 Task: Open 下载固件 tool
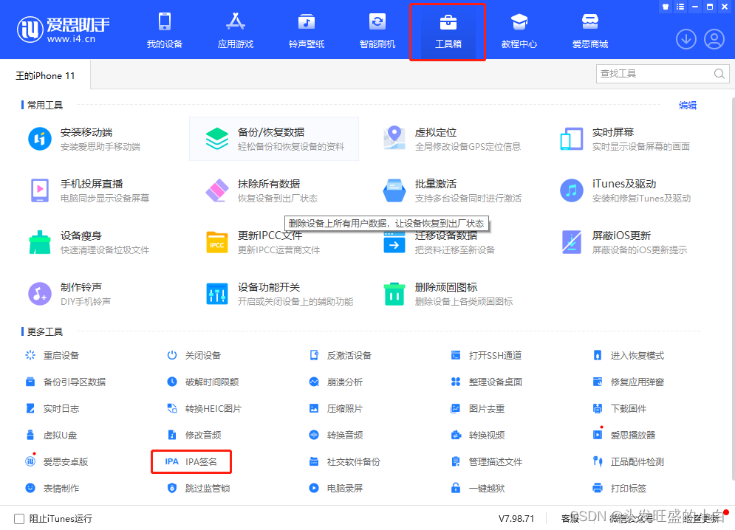[x=620, y=409]
